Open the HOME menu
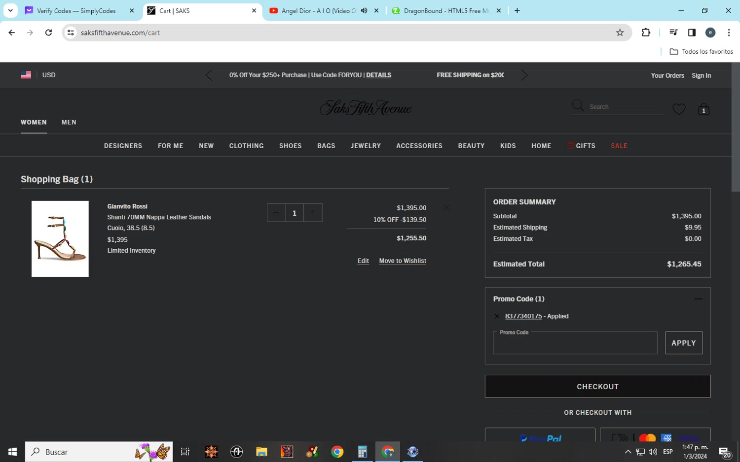This screenshot has width=740, height=462. (x=541, y=146)
